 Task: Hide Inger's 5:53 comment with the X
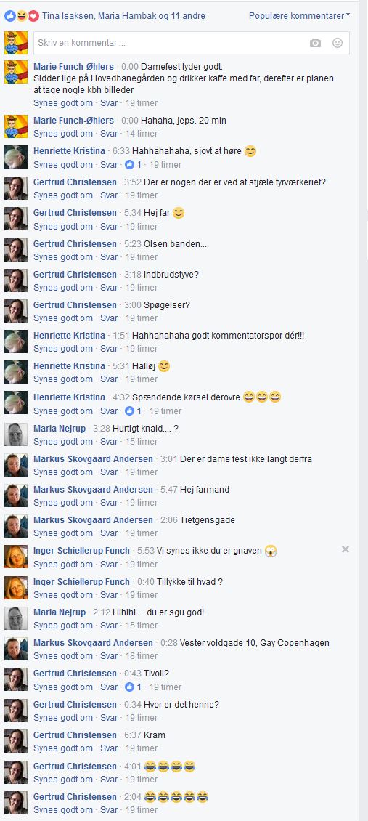coord(345,549)
